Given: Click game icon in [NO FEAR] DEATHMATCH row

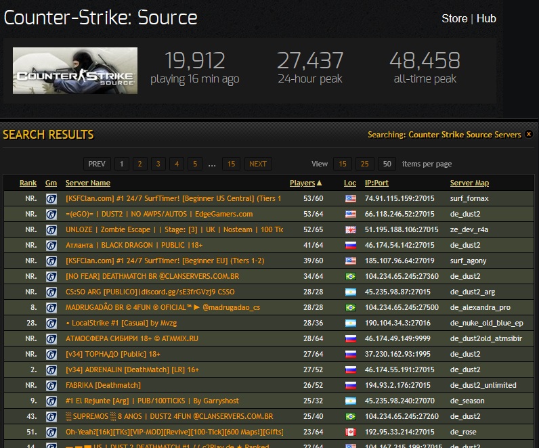Looking at the screenshot, I should pos(51,277).
